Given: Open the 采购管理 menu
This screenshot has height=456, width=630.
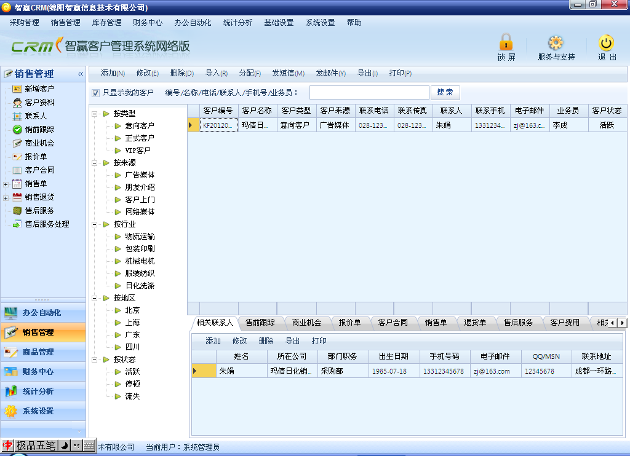Looking at the screenshot, I should click(24, 23).
